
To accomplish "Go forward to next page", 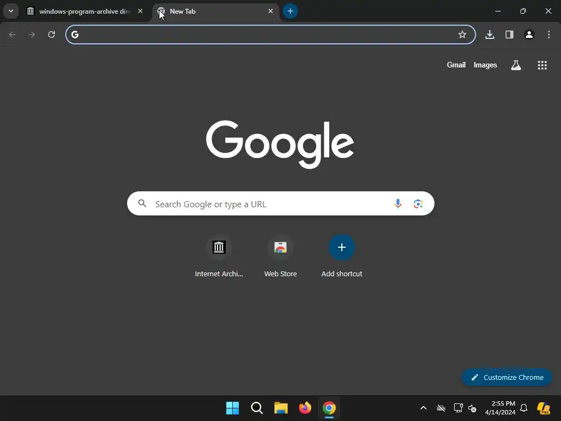I will coord(32,35).
